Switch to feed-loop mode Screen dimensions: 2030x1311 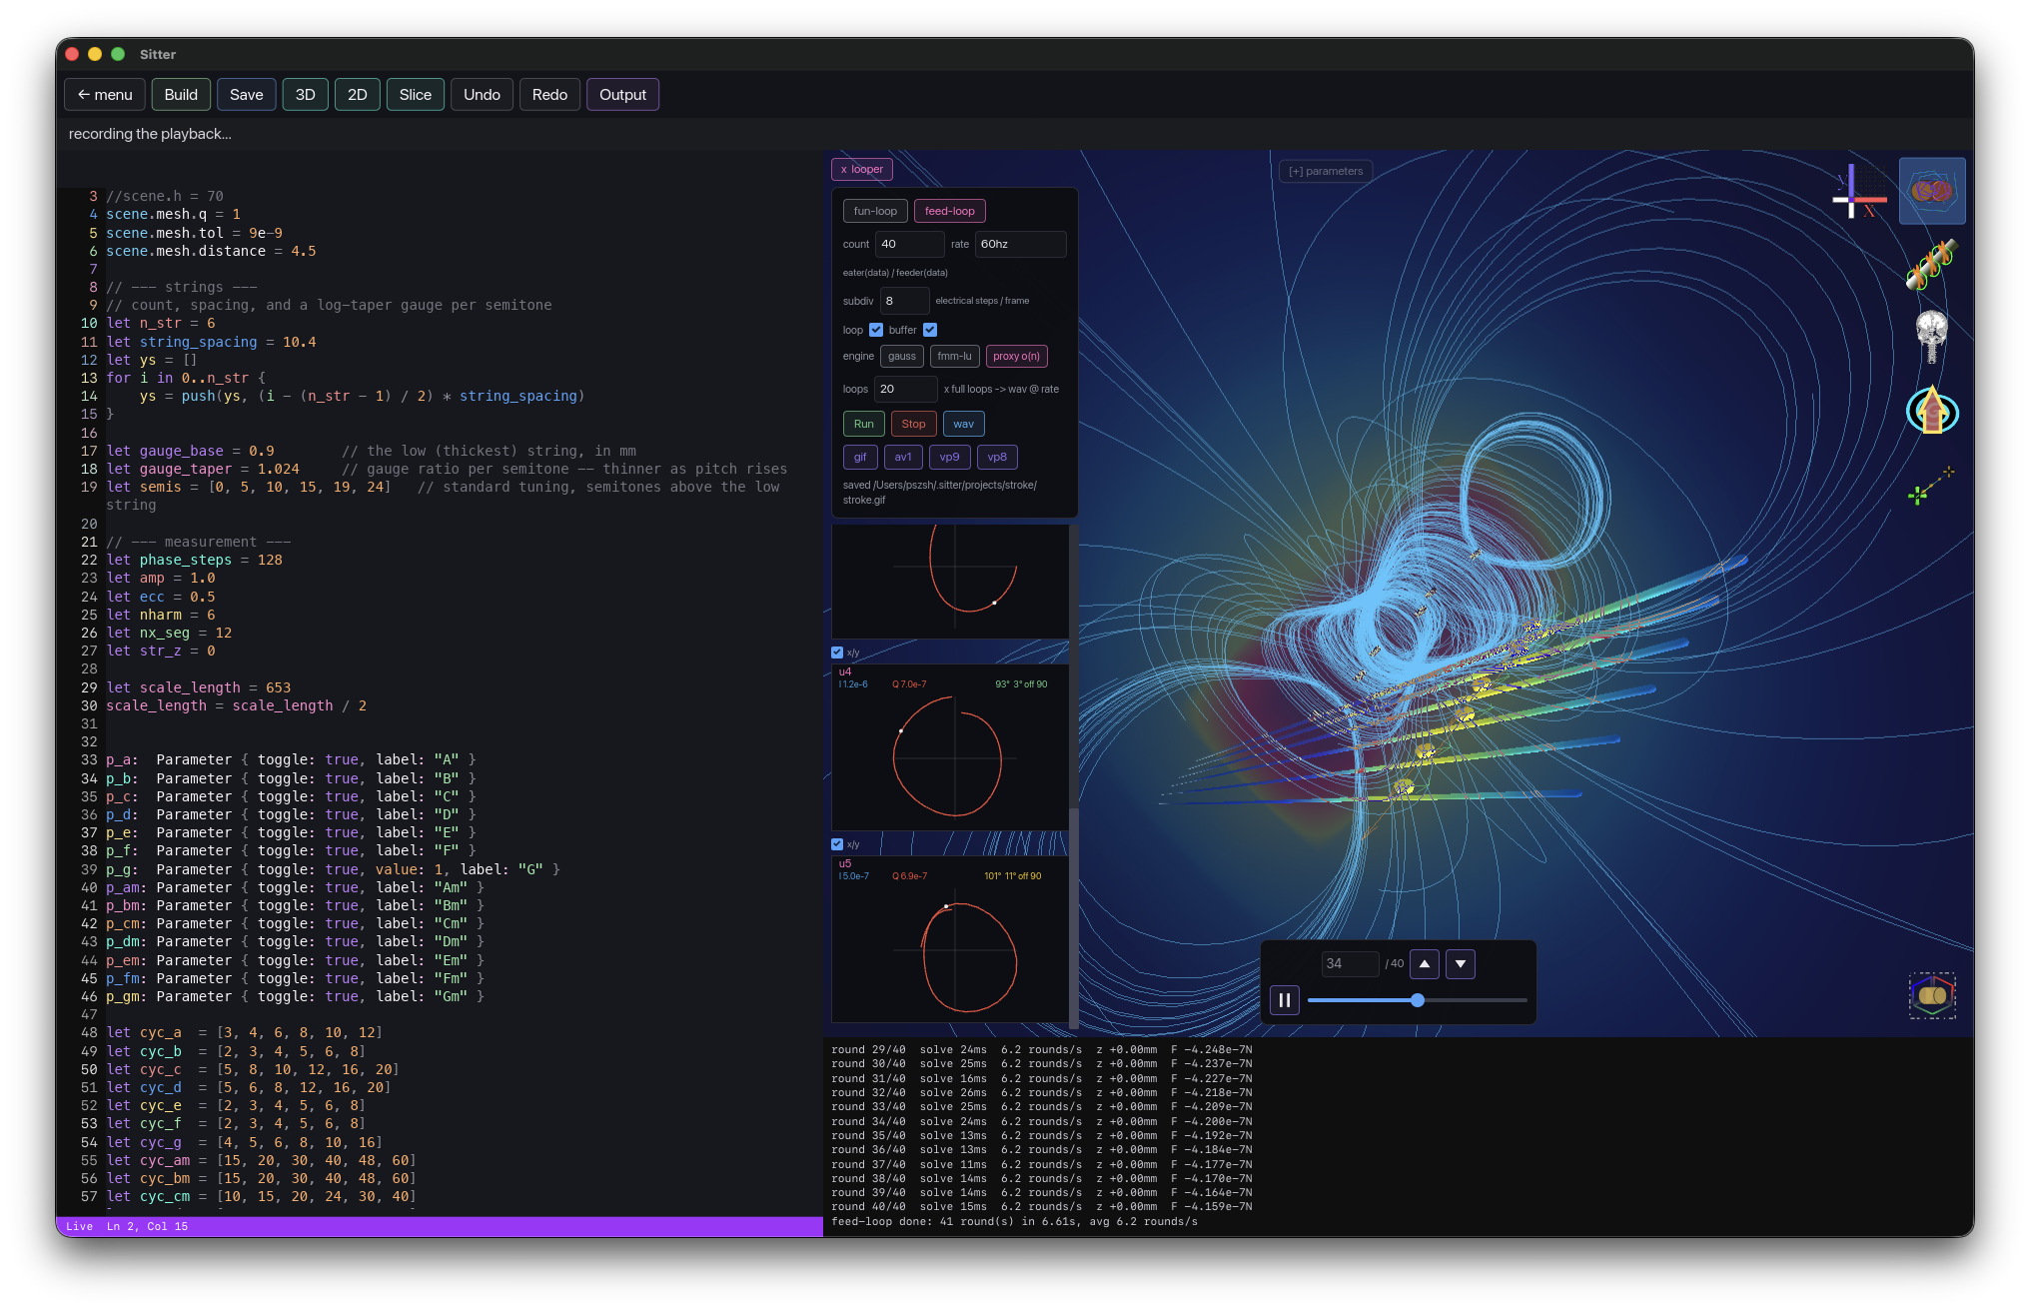coord(950,212)
